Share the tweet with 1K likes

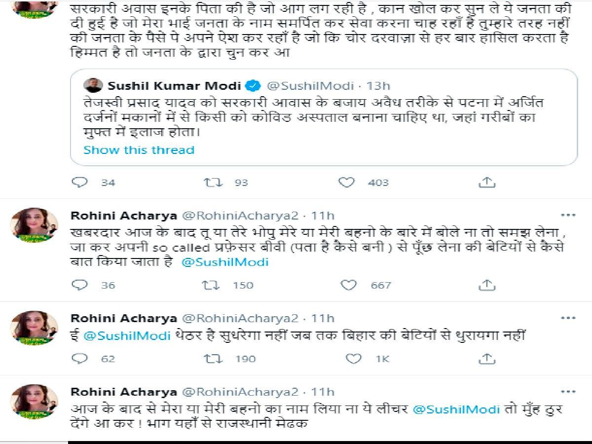pyautogui.click(x=487, y=359)
